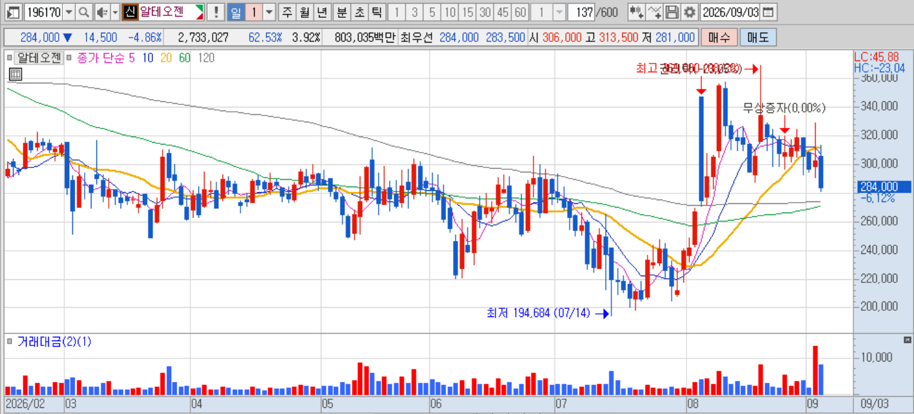Close the 거래대금 volume panel

pyautogui.click(x=907, y=340)
